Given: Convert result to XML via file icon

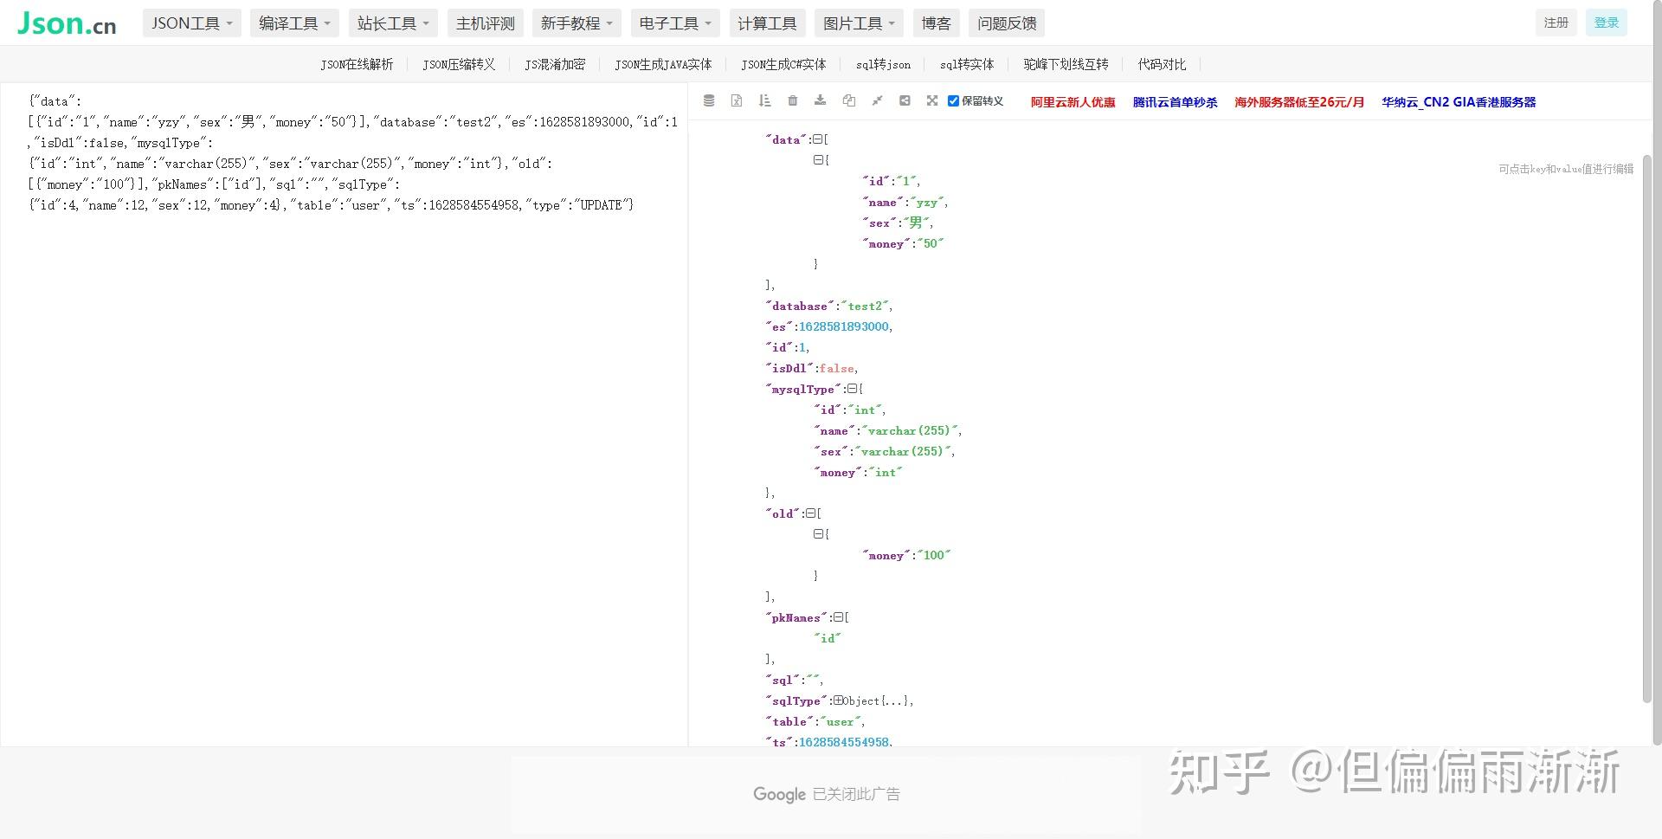Looking at the screenshot, I should [737, 101].
